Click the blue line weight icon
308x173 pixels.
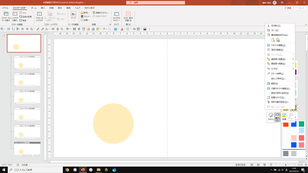(115, 29)
